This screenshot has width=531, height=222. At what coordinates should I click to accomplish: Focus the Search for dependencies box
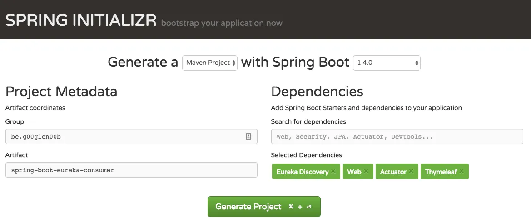pos(397,136)
